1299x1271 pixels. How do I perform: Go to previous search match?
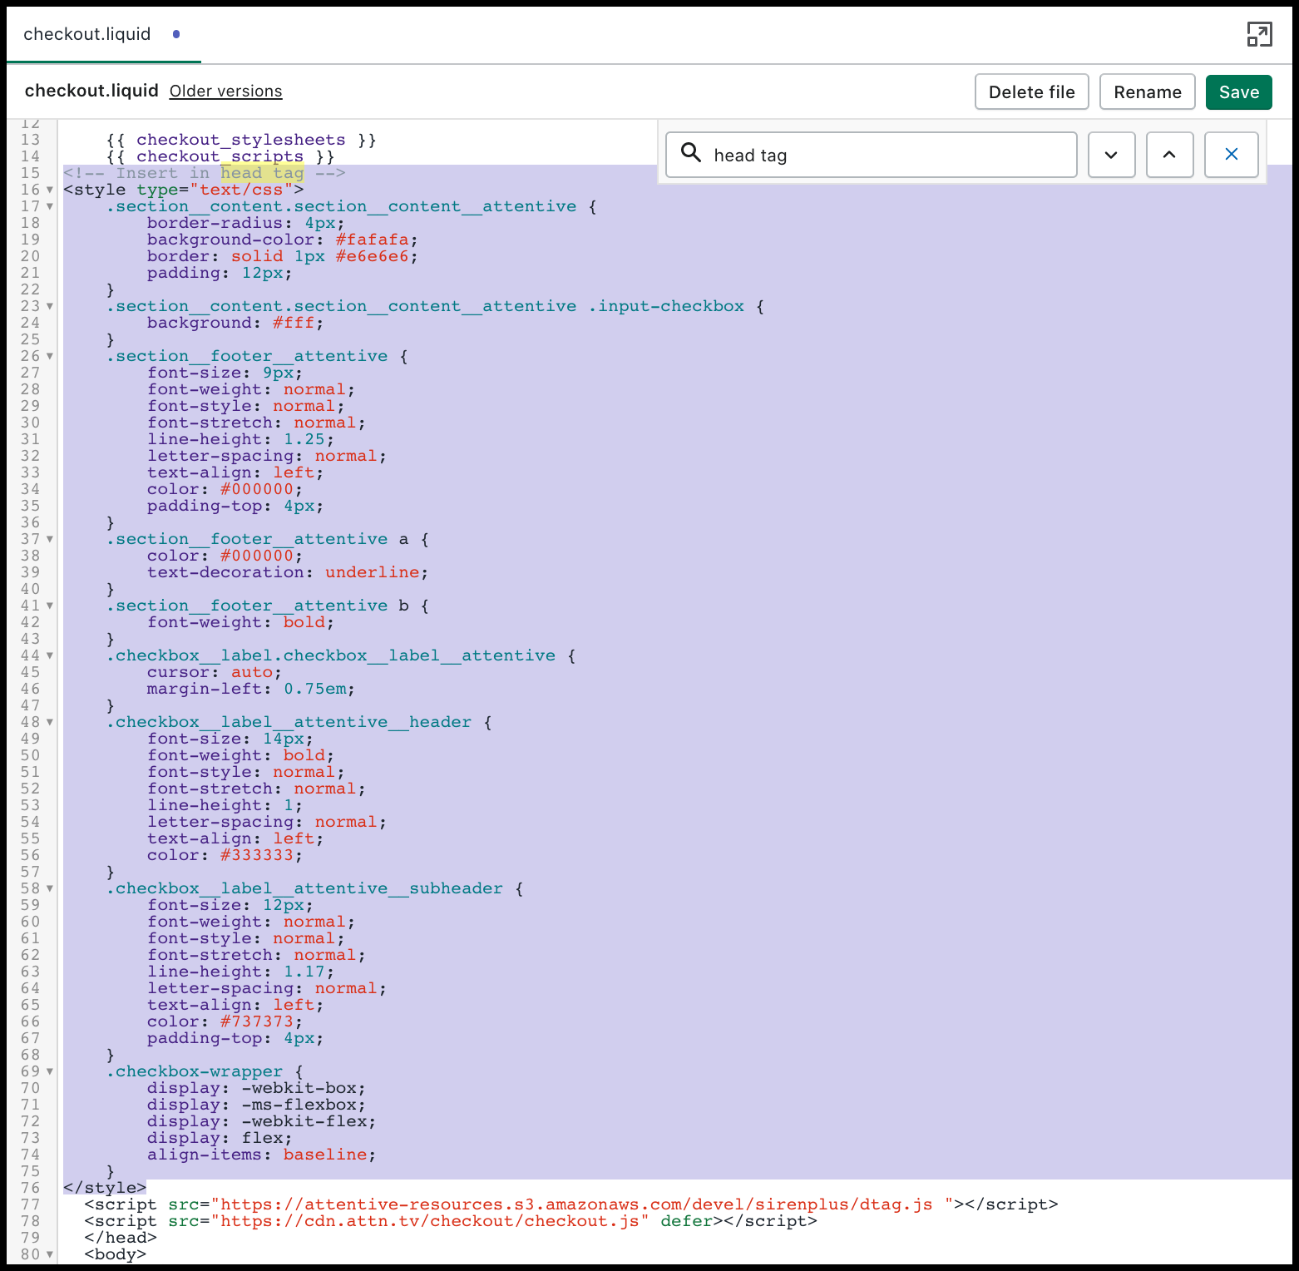tap(1169, 155)
